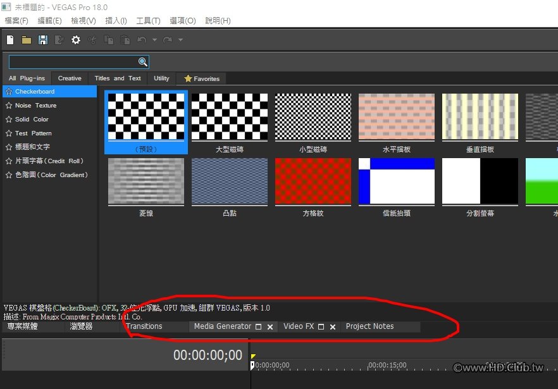The width and height of the screenshot is (558, 389).
Task: Select the 小型磁磚 preset thumbnail
Action: pyautogui.click(x=313, y=117)
